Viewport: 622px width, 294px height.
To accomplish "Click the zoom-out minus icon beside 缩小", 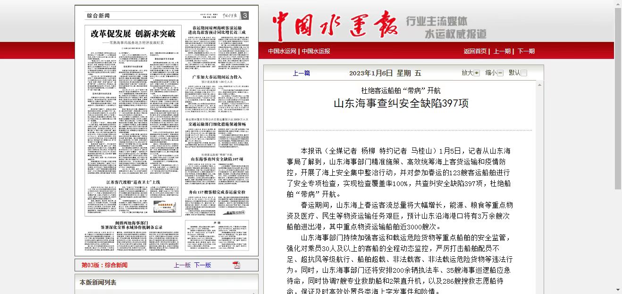I will pyautogui.click(x=500, y=73).
